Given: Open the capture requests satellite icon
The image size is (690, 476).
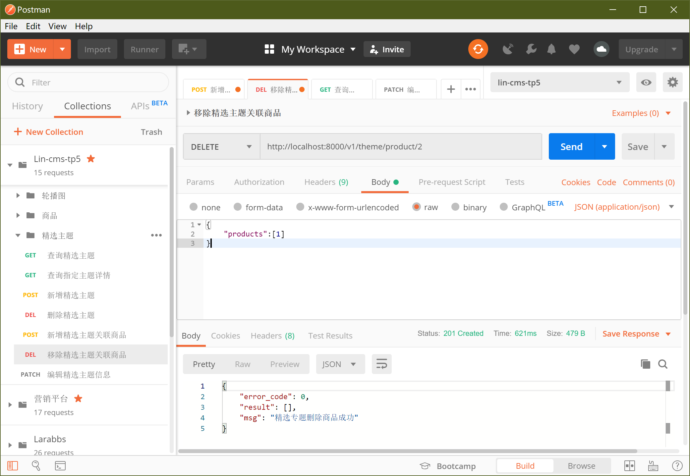Looking at the screenshot, I should (x=508, y=49).
